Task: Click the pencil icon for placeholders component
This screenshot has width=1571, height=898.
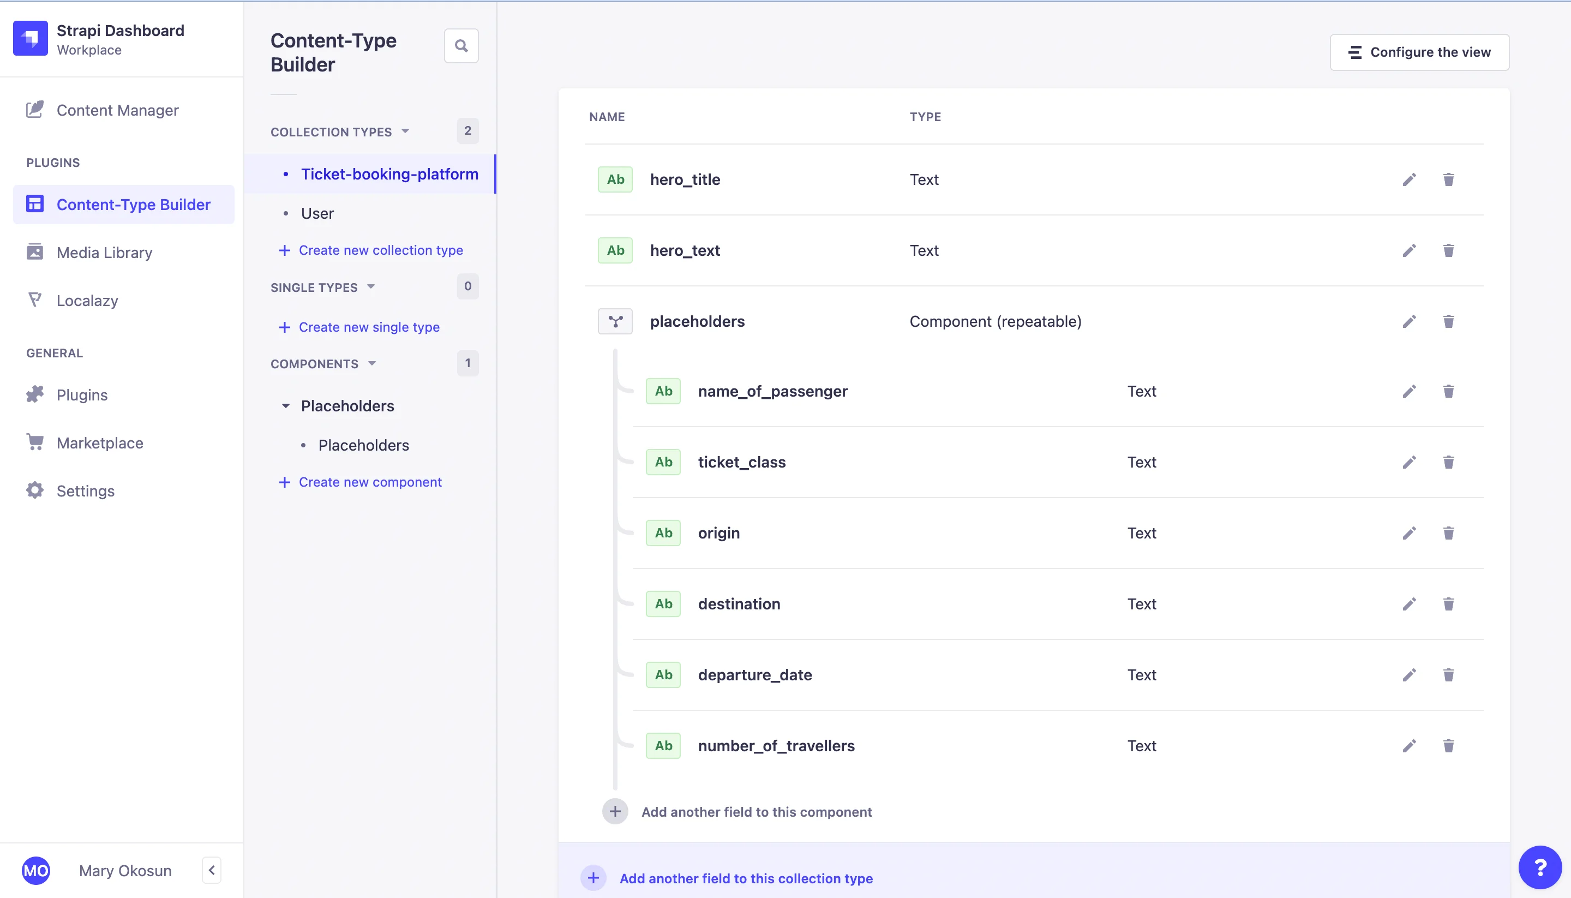Action: click(1409, 321)
